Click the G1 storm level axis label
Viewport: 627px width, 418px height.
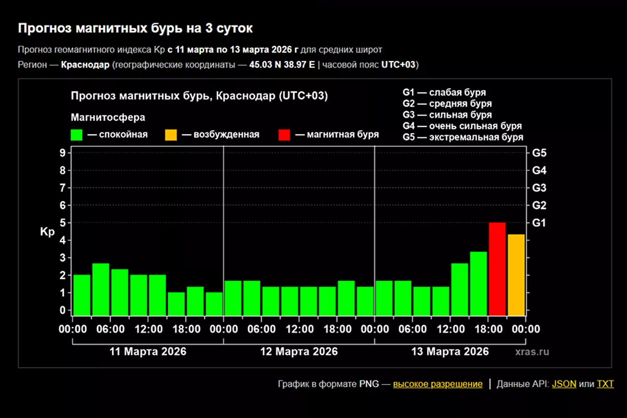point(539,223)
